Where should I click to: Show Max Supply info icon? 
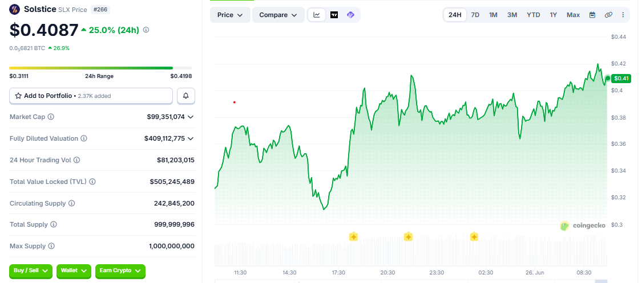[51, 246]
